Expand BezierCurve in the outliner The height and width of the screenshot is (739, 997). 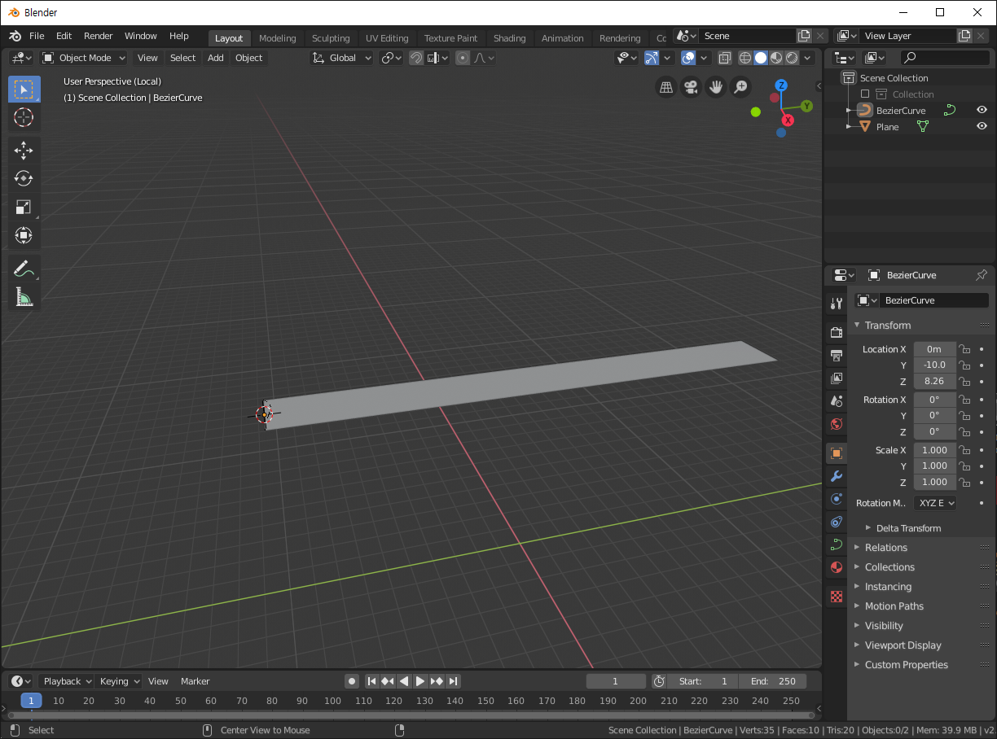[x=849, y=110]
